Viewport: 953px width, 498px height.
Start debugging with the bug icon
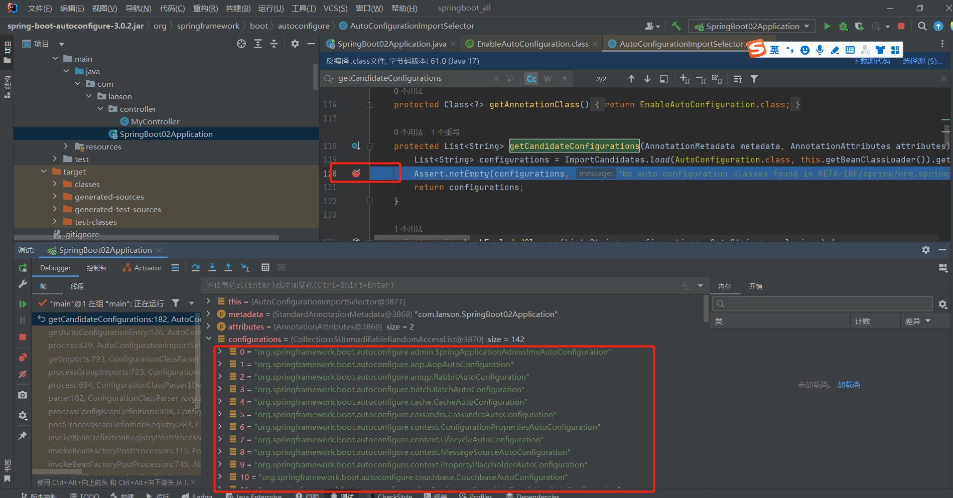[843, 26]
